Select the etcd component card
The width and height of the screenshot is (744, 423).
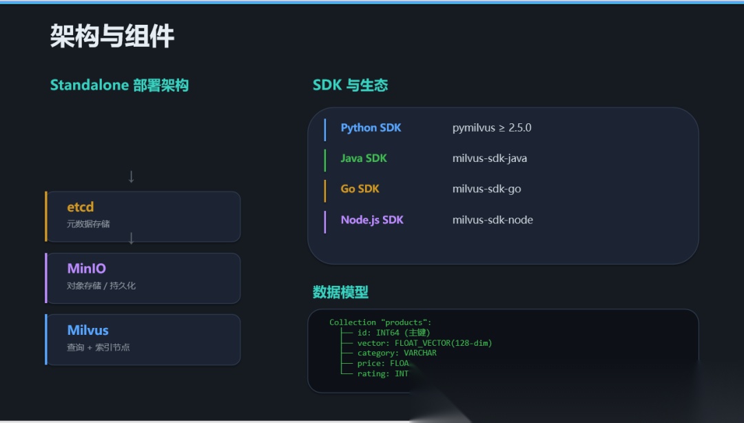coord(143,216)
